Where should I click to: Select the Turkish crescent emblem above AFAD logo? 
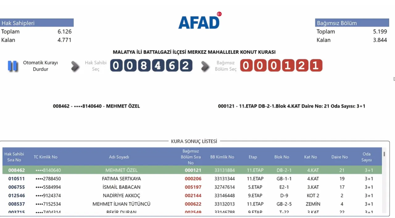click(219, 14)
